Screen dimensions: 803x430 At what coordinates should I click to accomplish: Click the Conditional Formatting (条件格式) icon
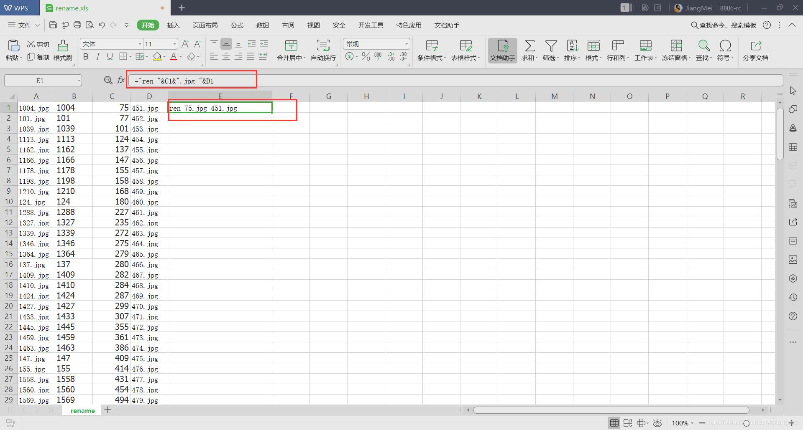(x=432, y=45)
